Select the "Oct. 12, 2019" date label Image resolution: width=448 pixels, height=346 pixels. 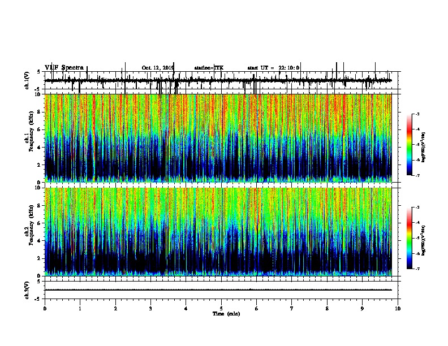pos(158,68)
